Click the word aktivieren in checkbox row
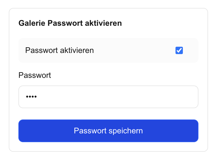This screenshot has height=158, width=214. [x=77, y=50]
